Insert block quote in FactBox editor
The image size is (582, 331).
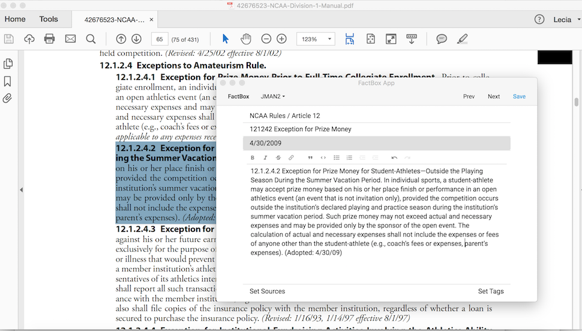click(310, 158)
